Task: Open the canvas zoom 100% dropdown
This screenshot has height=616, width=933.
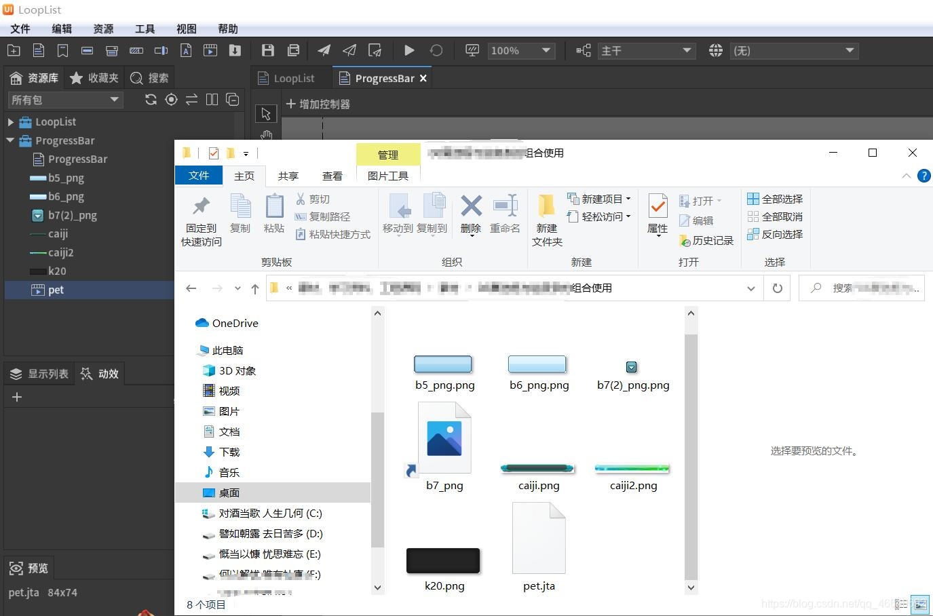Action: click(x=520, y=50)
